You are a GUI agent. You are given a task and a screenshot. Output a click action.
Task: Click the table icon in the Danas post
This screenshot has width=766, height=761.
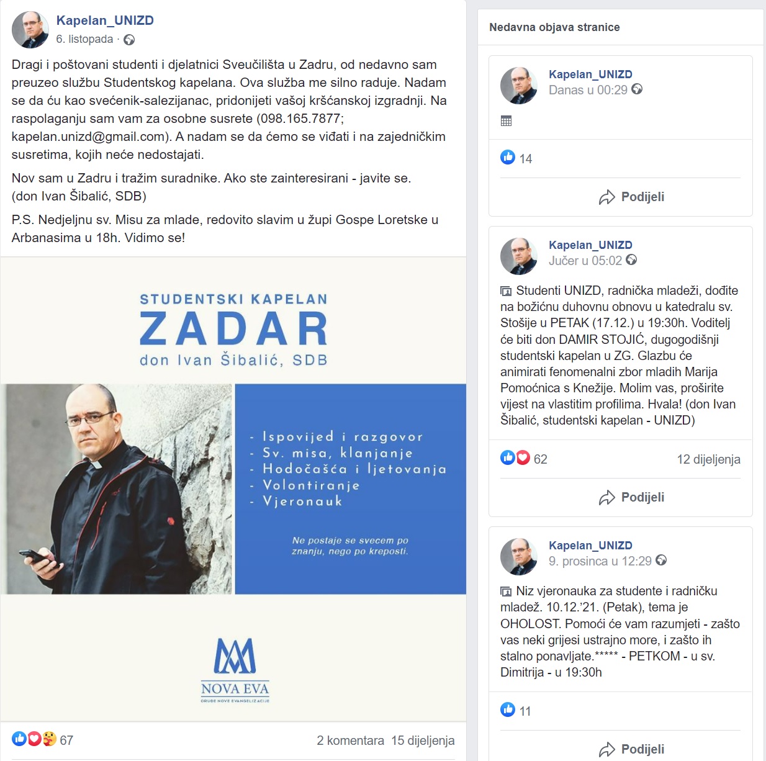[506, 121]
